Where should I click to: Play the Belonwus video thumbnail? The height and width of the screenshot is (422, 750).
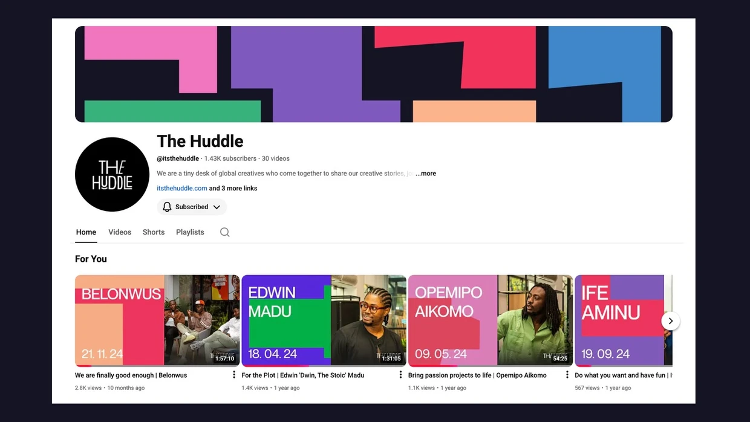(x=157, y=320)
